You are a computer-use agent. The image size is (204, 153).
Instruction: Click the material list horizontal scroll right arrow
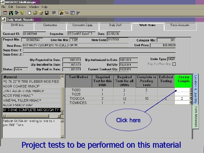click(59, 116)
